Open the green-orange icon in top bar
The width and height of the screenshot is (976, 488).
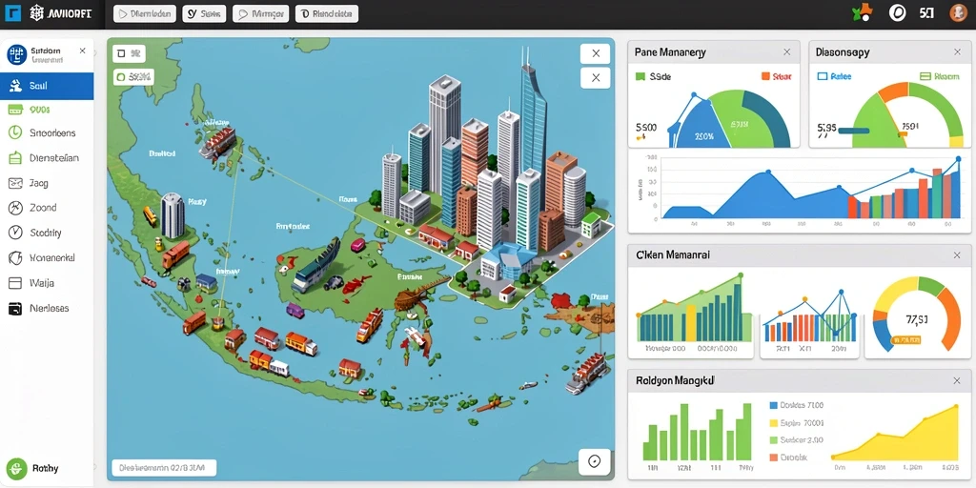tap(862, 12)
